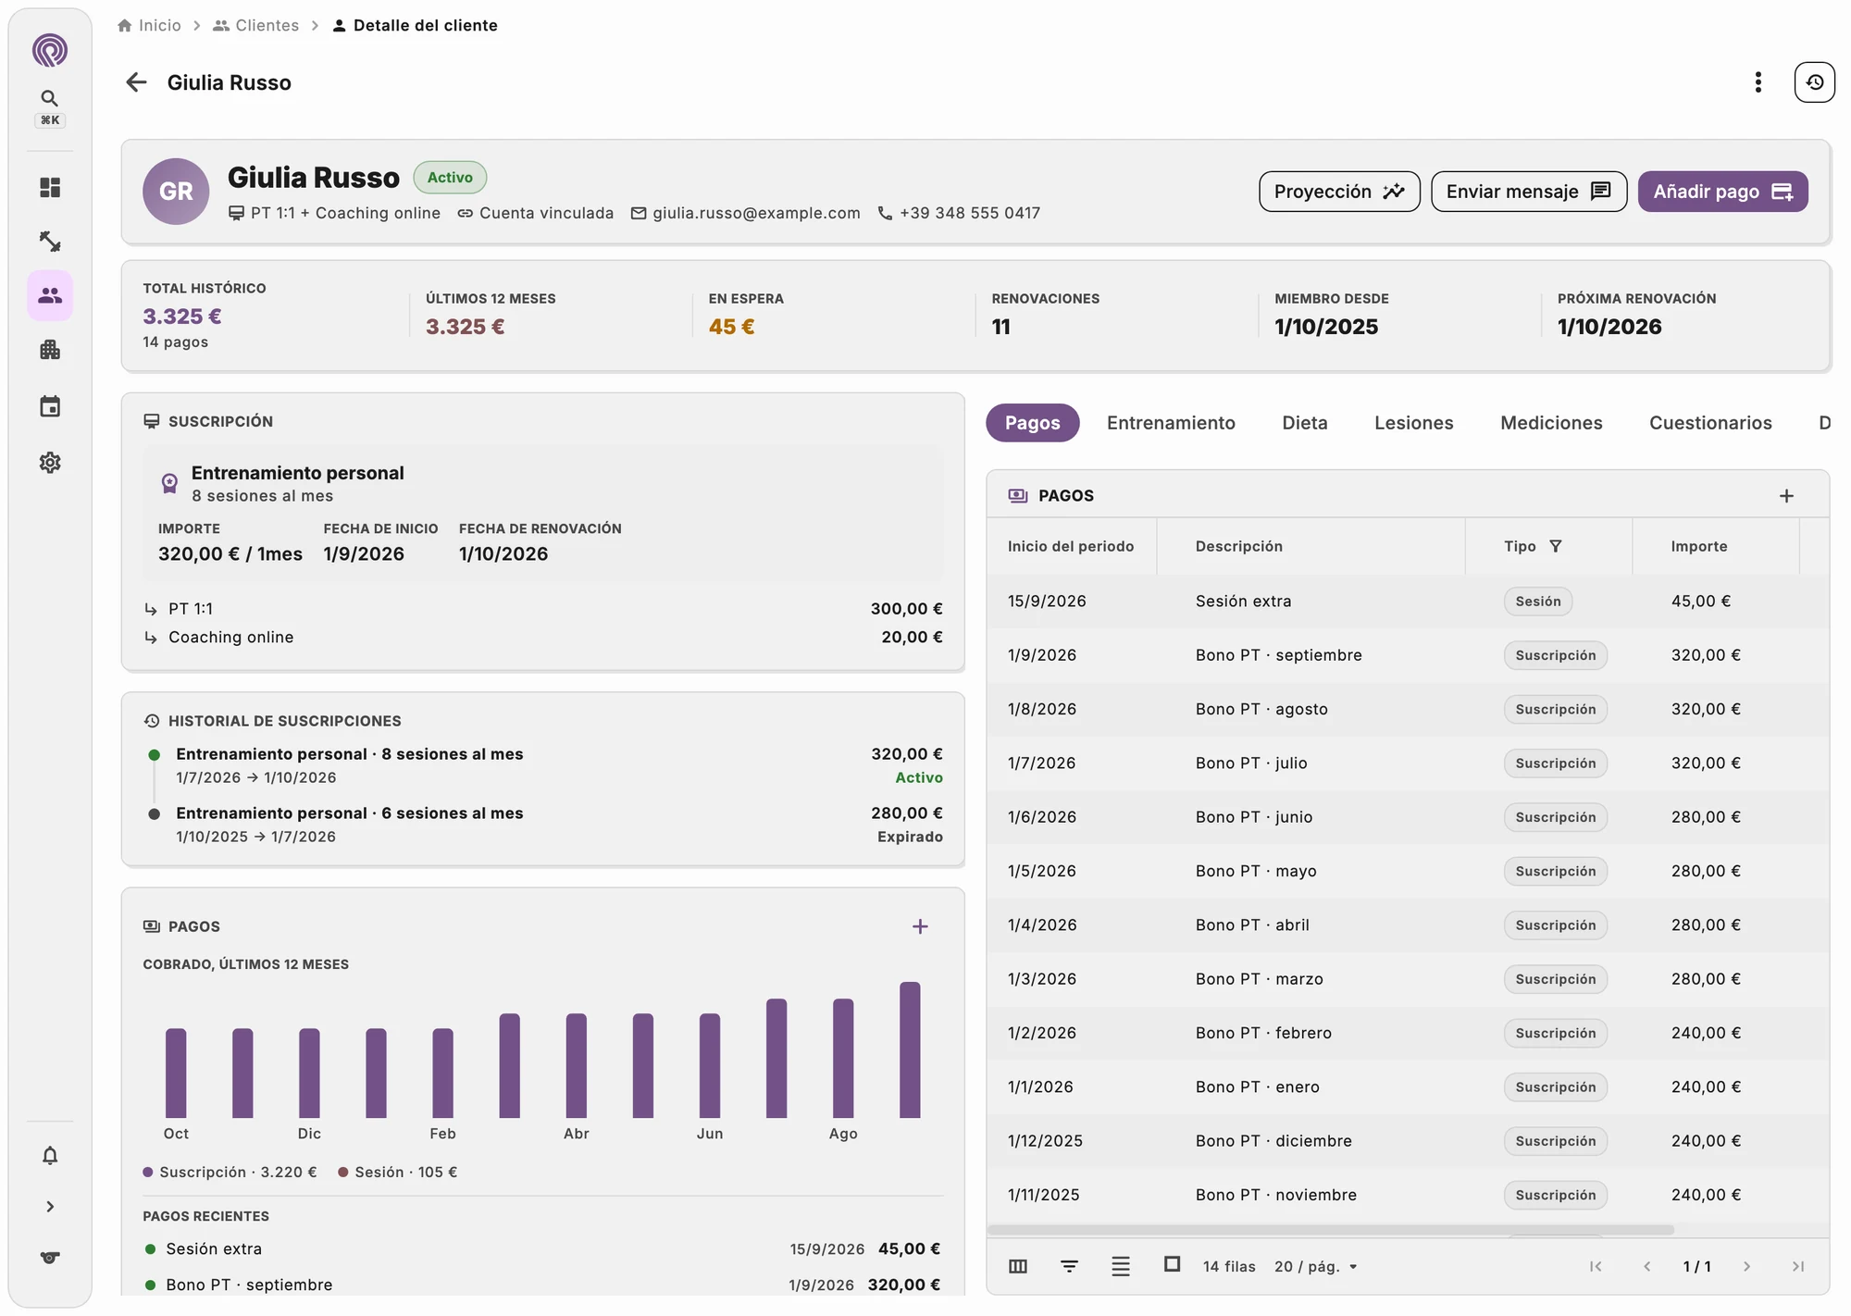The height and width of the screenshot is (1316, 1851).
Task: Go to last page of payments
Action: (x=1797, y=1266)
